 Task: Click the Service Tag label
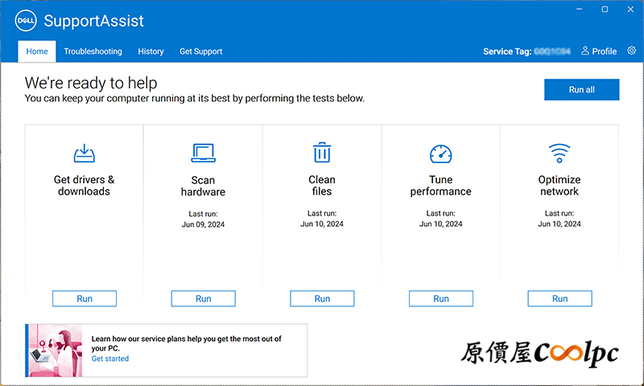pos(507,51)
